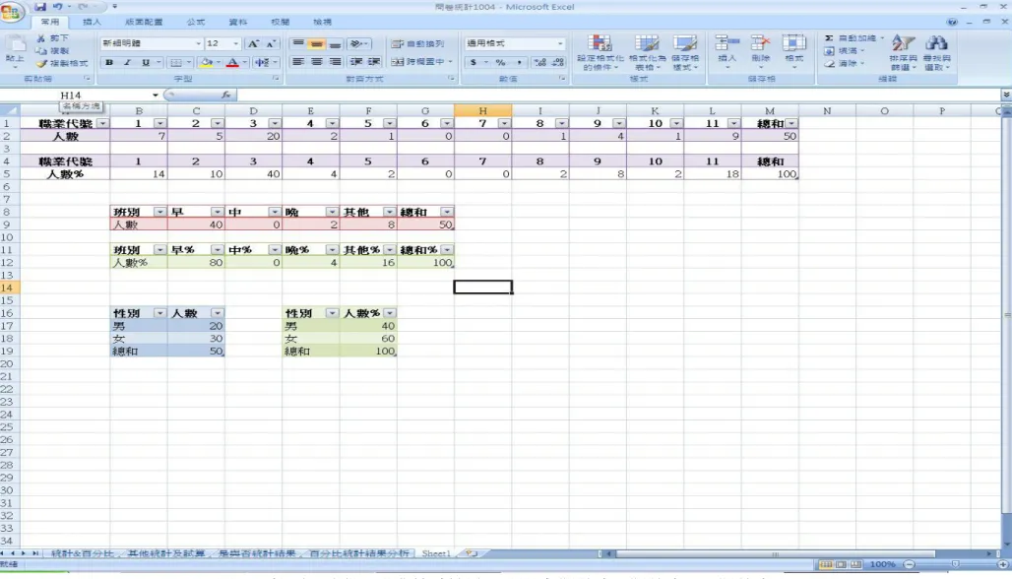Image resolution: width=1012 pixels, height=579 pixels.
Task: Open the 插入 (Insert) ribbon tab
Action: 92,22
